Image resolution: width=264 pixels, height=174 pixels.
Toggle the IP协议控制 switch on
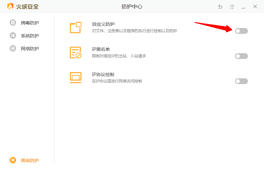[x=241, y=81]
